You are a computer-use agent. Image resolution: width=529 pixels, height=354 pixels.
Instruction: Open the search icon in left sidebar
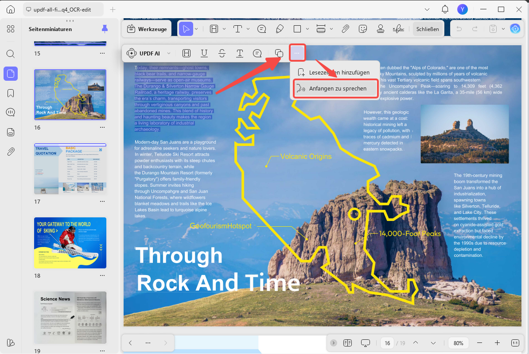point(11,54)
